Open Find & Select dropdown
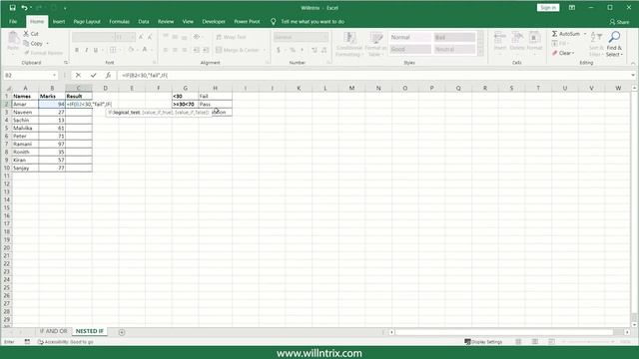639x359 pixels. click(614, 44)
